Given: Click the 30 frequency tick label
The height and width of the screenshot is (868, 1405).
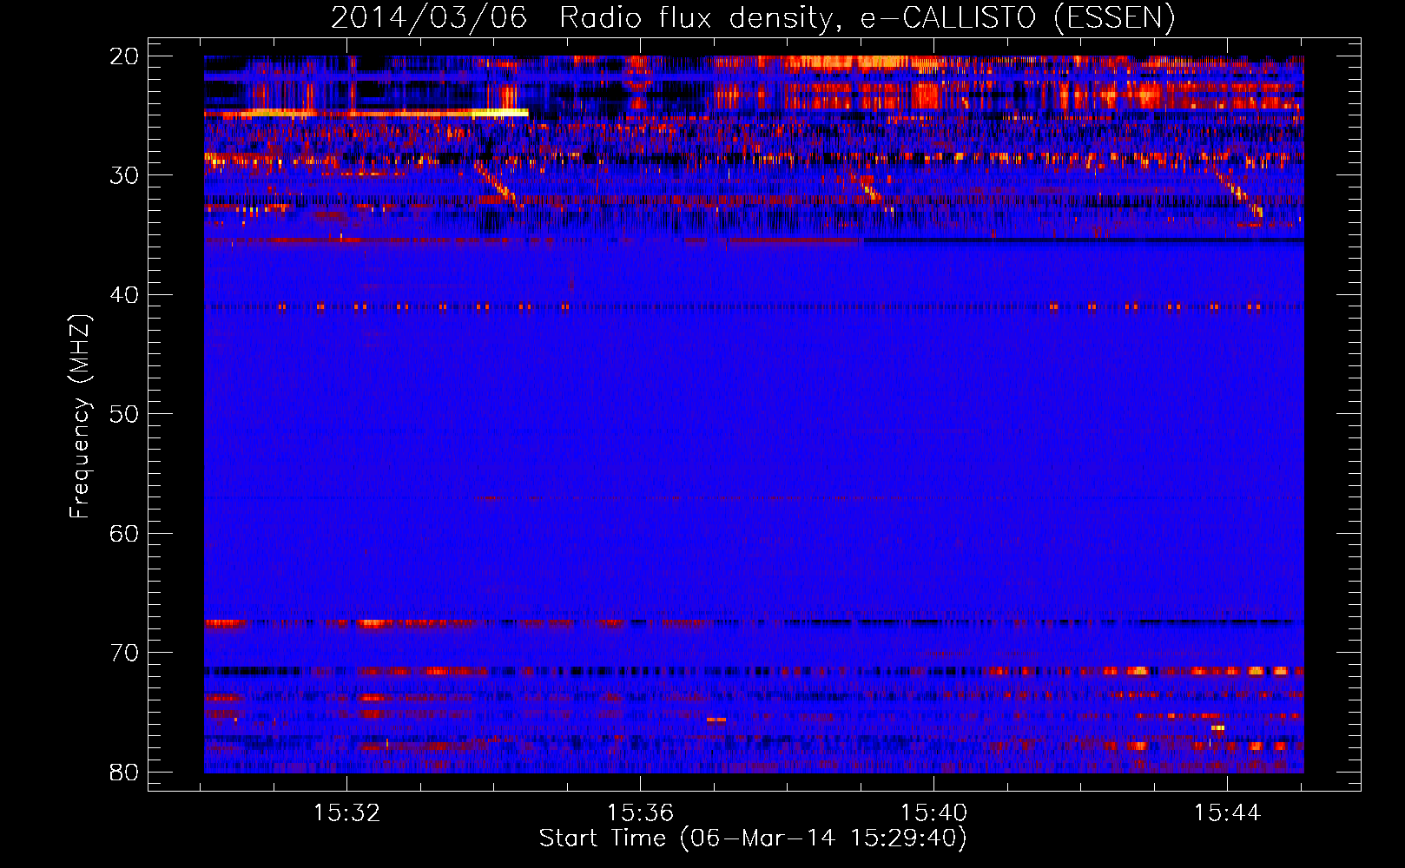Looking at the screenshot, I should pyautogui.click(x=124, y=175).
